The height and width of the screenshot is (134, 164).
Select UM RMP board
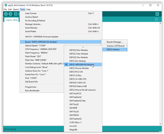click(x=83, y=108)
